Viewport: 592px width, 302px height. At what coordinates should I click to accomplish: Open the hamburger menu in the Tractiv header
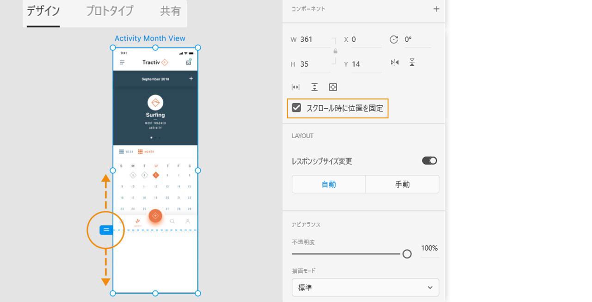122,62
